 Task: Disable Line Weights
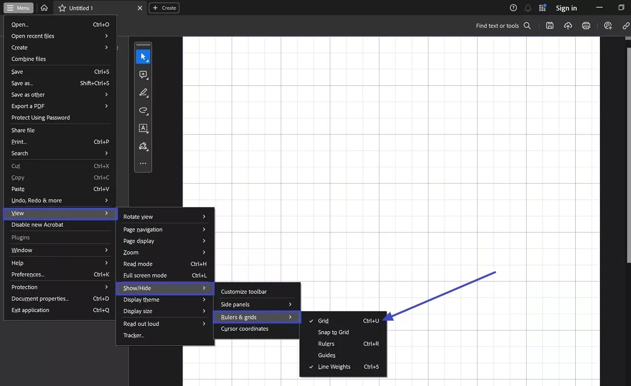click(335, 367)
